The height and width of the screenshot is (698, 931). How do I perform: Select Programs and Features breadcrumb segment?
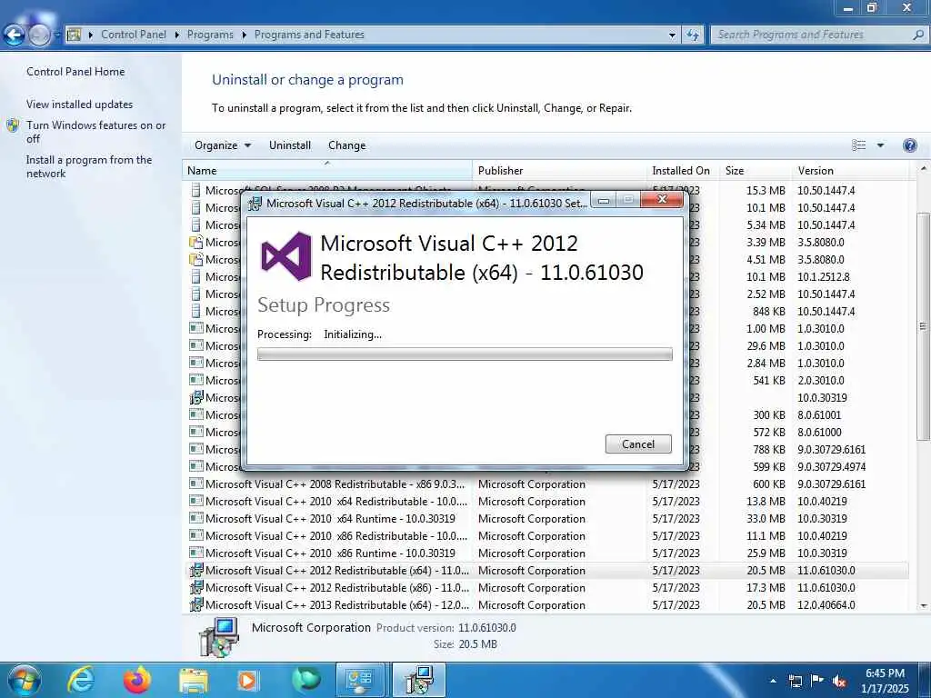(309, 35)
